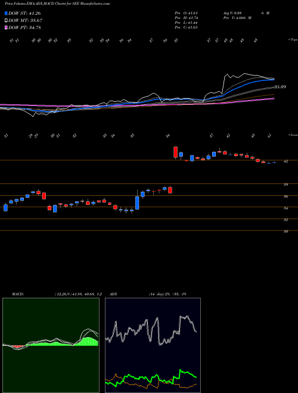Click the 30 price axis label
The image size is (298, 393).
[285, 232]
